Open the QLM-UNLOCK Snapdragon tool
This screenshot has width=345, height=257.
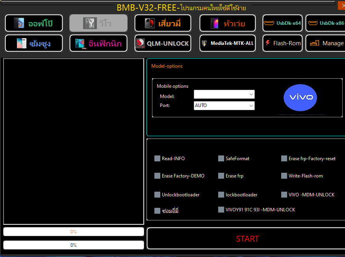163,43
